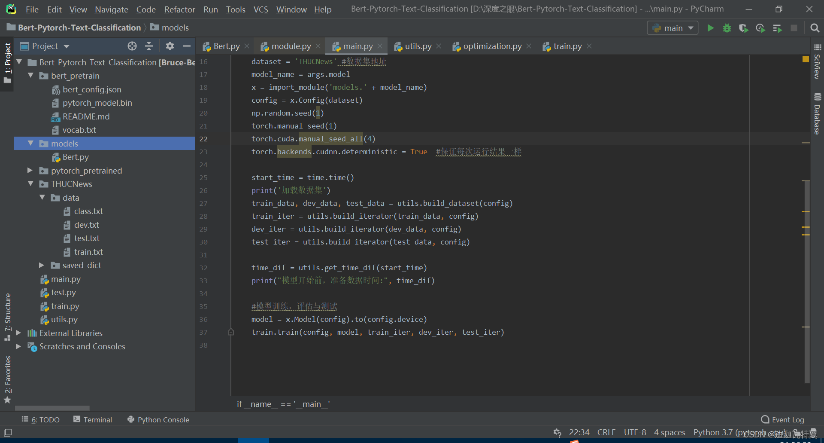The width and height of the screenshot is (824, 443).
Task: Close the utils.py editor tab
Action: pyautogui.click(x=439, y=46)
